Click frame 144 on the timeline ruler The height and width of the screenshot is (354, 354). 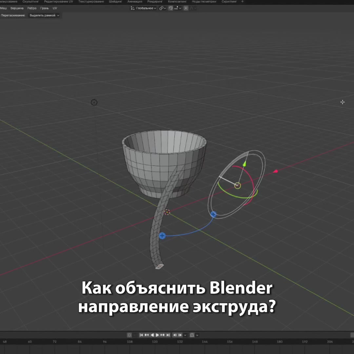tap(205, 342)
